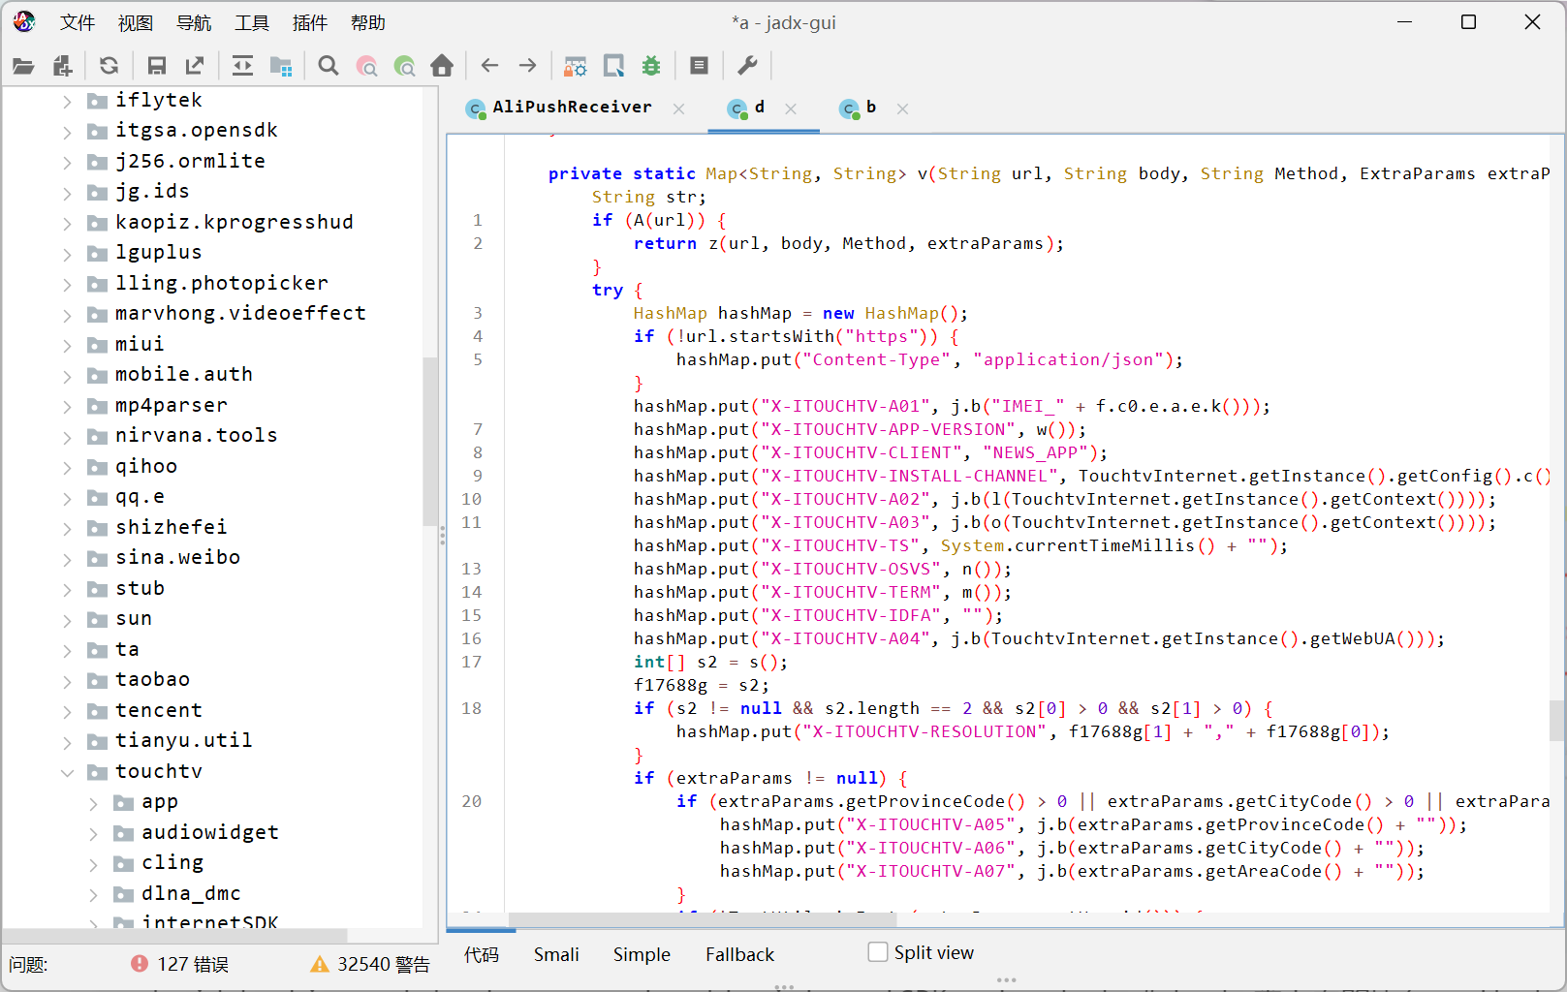Open the log viewer icon
The width and height of the screenshot is (1567, 992).
[x=699, y=66]
